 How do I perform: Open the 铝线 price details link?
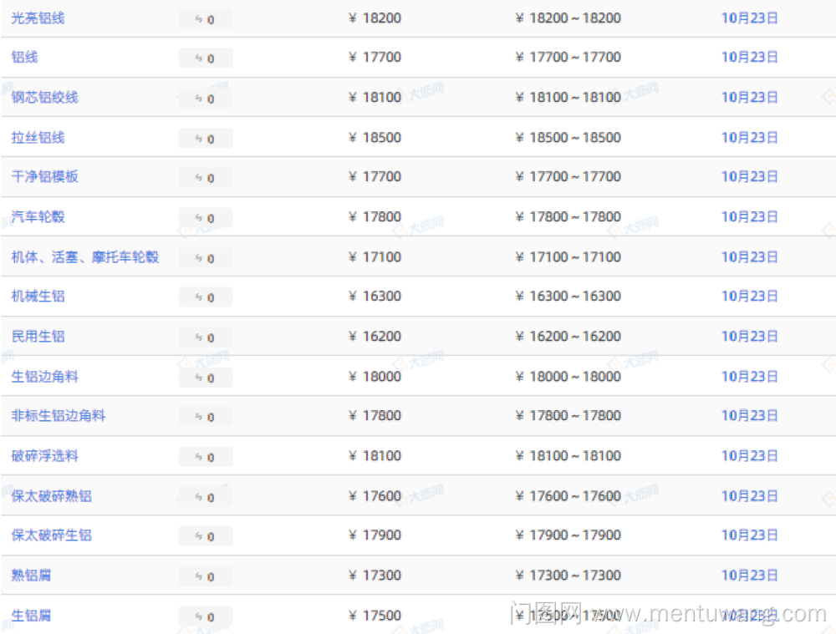tap(24, 57)
